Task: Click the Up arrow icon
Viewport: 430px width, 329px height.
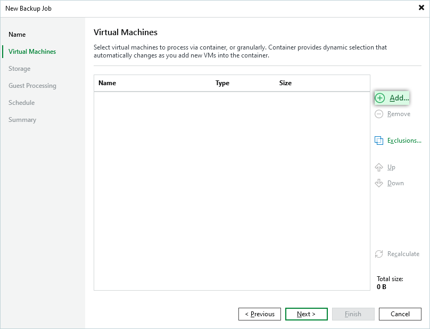Action: [x=379, y=167]
